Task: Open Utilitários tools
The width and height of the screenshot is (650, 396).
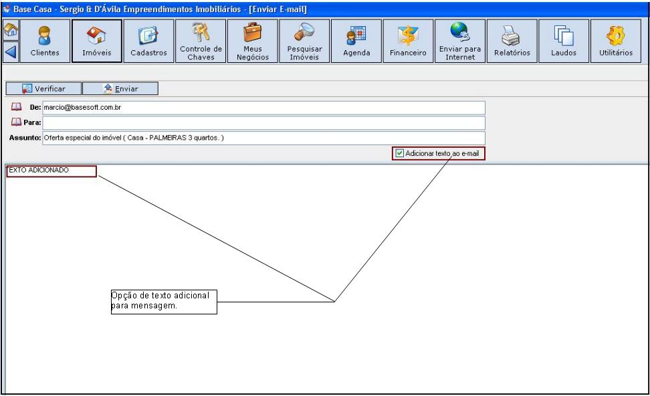Action: coord(616,41)
